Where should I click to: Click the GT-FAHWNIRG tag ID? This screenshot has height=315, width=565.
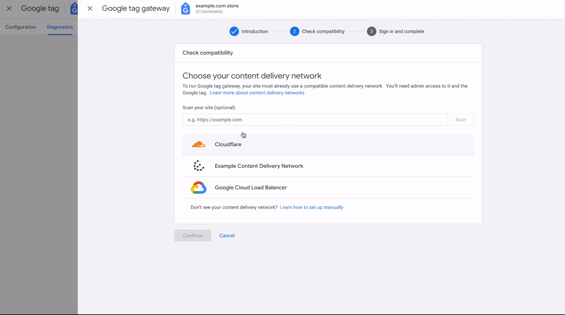tap(209, 12)
